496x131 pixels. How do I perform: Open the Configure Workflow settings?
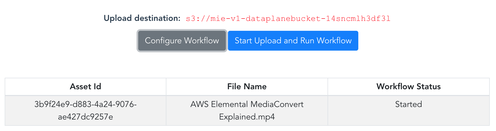coord(182,41)
